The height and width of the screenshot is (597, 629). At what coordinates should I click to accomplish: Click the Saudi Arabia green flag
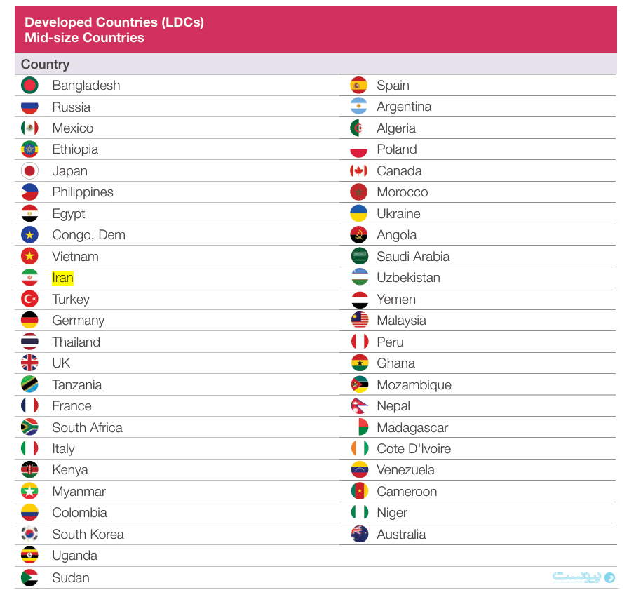click(359, 256)
